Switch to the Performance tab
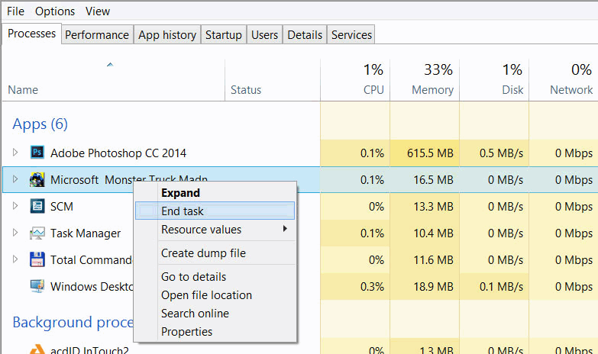The width and height of the screenshot is (598, 354). coord(97,34)
